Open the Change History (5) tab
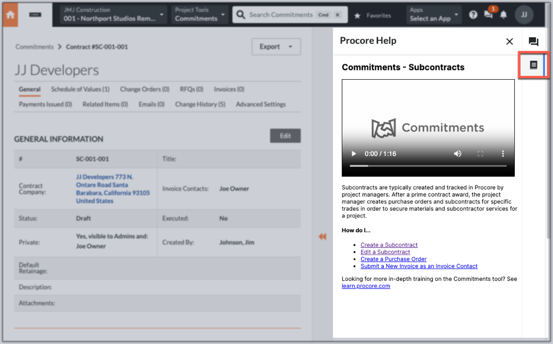Image resolution: width=553 pixels, height=344 pixels. pyautogui.click(x=200, y=104)
